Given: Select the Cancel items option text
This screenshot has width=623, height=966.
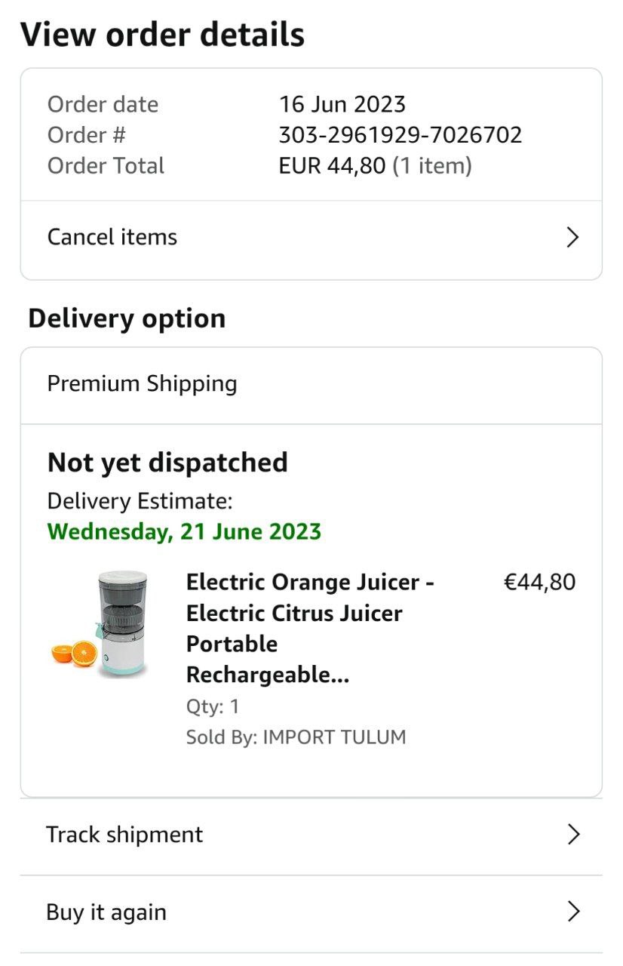Looking at the screenshot, I should pos(112,237).
